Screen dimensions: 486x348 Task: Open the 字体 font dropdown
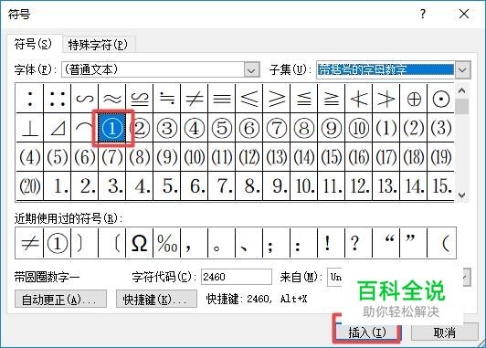point(251,70)
